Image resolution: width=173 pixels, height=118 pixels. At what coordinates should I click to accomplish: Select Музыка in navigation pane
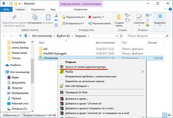(x=16, y=98)
